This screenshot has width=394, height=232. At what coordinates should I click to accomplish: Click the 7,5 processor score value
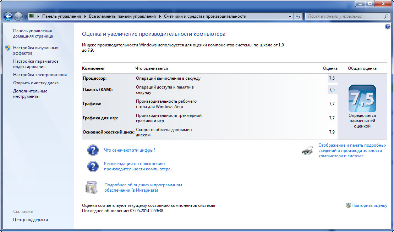click(332, 78)
